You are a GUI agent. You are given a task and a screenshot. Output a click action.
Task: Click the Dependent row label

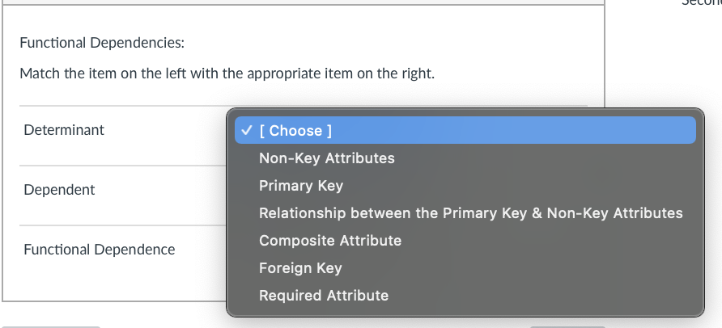59,190
